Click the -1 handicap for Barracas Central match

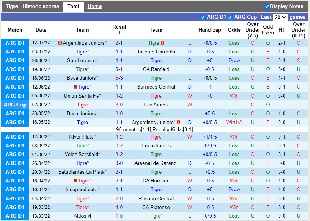(x=210, y=87)
